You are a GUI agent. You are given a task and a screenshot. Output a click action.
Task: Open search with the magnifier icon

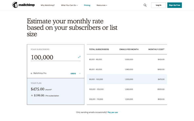[145, 5]
